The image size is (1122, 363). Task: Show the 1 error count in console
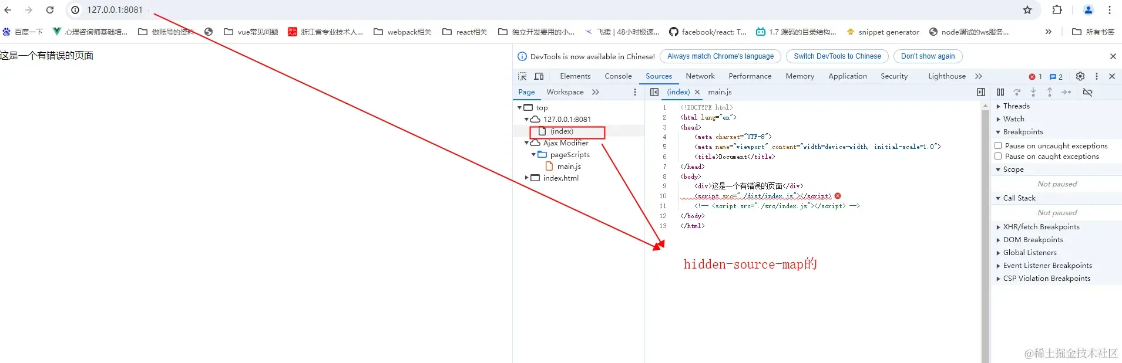[x=1035, y=77]
